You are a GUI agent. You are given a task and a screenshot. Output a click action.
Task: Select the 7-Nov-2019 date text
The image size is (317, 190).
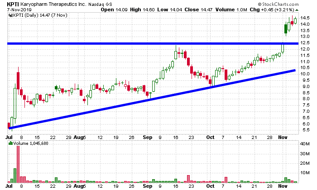tap(19, 9)
